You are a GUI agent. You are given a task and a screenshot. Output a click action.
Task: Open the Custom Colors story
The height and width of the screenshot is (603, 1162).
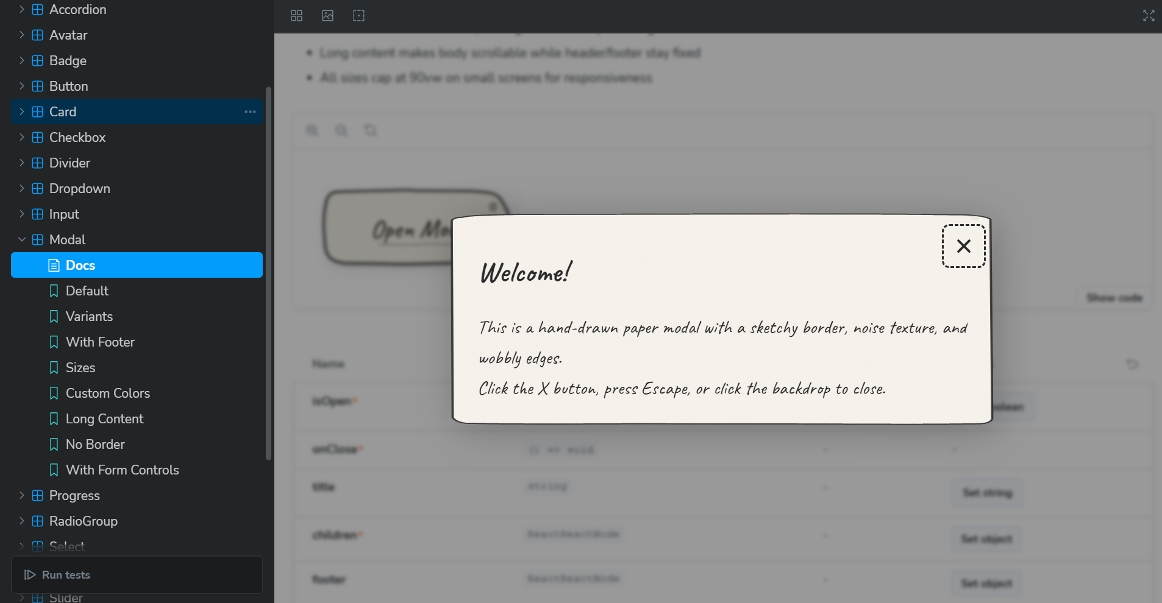(x=137, y=393)
